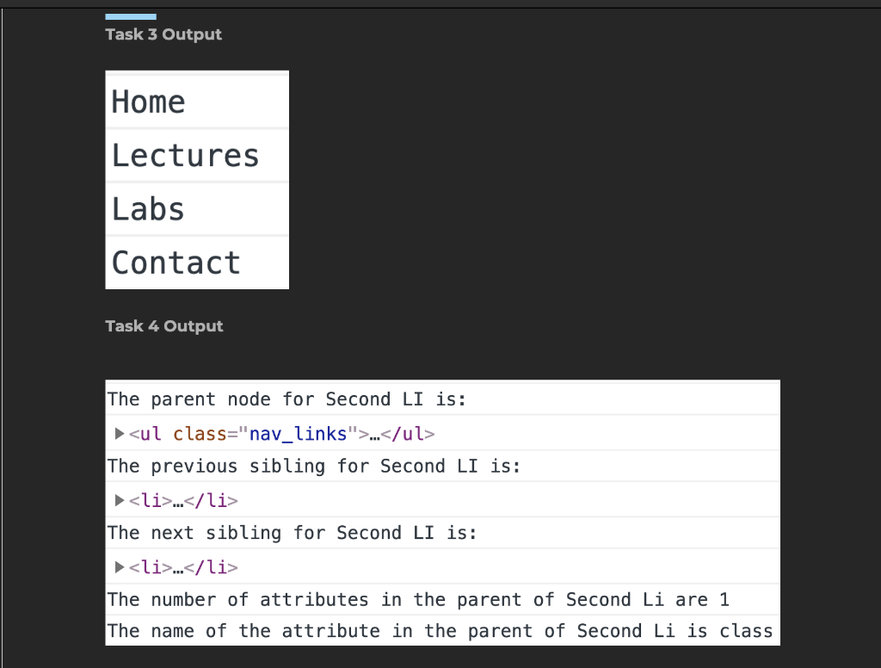Image resolution: width=881 pixels, height=668 pixels.
Task: Click the Task 3 Output heading
Action: coord(163,34)
